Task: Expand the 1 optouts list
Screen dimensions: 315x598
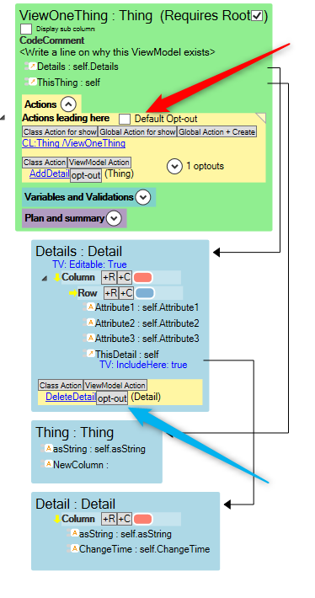Action: tap(174, 166)
